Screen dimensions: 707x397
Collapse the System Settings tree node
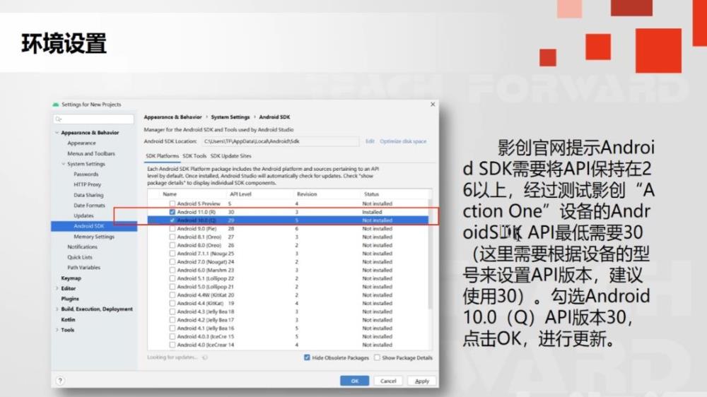tap(63, 164)
